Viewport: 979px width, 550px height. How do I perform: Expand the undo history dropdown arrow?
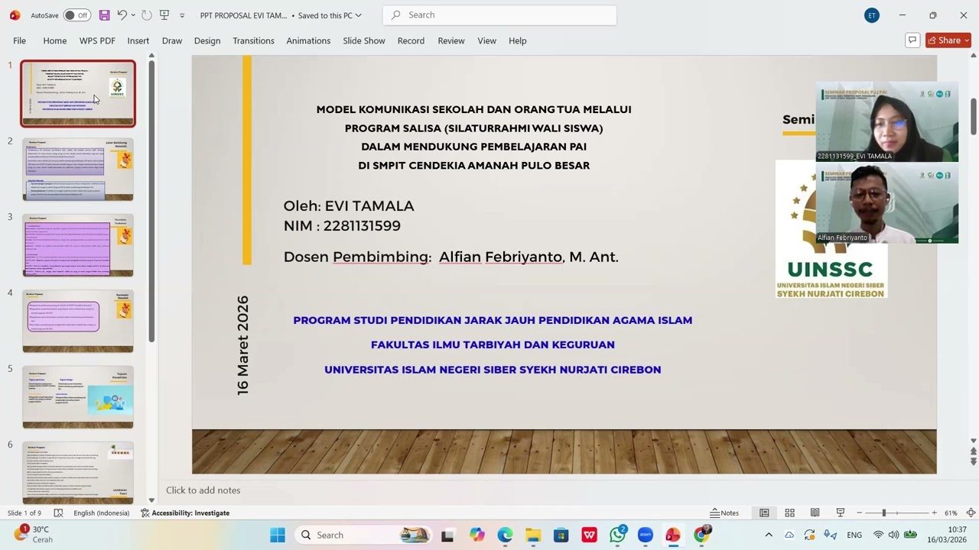click(x=133, y=15)
